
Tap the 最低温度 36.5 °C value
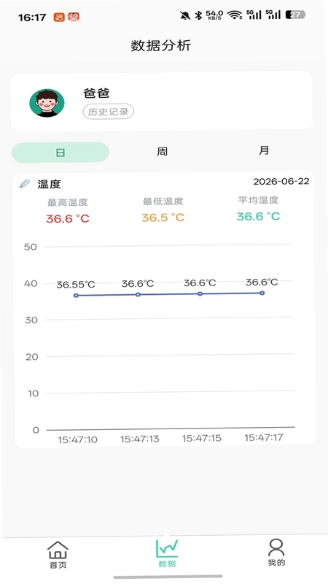pyautogui.click(x=163, y=218)
